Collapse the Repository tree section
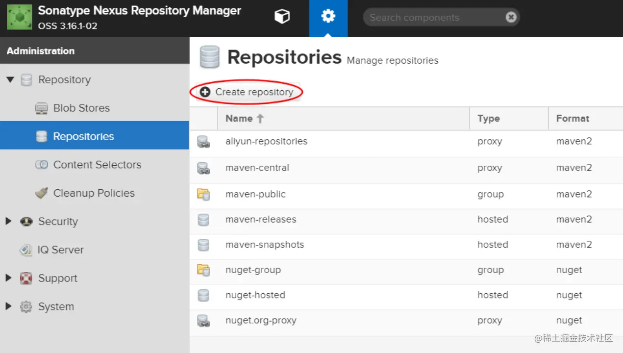This screenshot has width=623, height=353. 10,79
